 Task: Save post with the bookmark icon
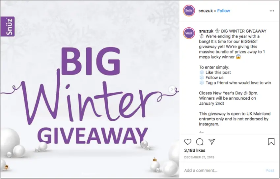pos(271,142)
